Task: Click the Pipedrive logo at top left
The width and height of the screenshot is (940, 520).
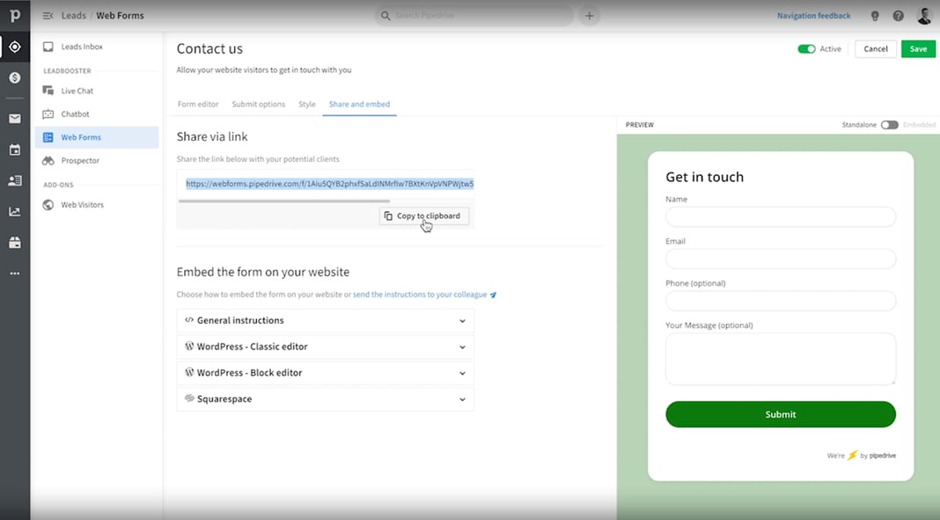Action: 13,14
